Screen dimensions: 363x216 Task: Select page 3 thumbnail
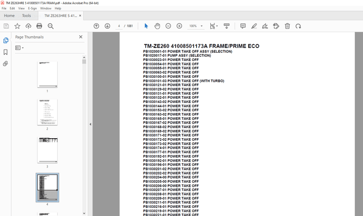tap(47, 150)
